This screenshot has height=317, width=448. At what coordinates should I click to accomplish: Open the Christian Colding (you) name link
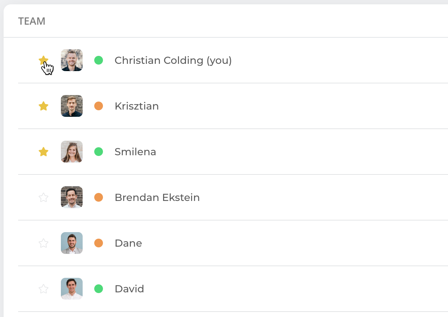(173, 60)
